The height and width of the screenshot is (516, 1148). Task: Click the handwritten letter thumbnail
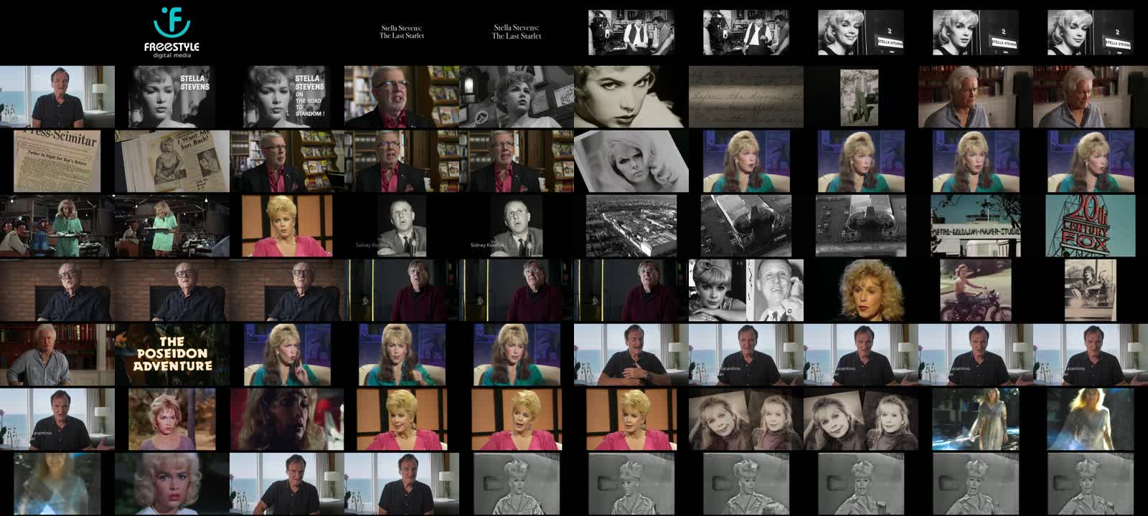click(x=745, y=97)
